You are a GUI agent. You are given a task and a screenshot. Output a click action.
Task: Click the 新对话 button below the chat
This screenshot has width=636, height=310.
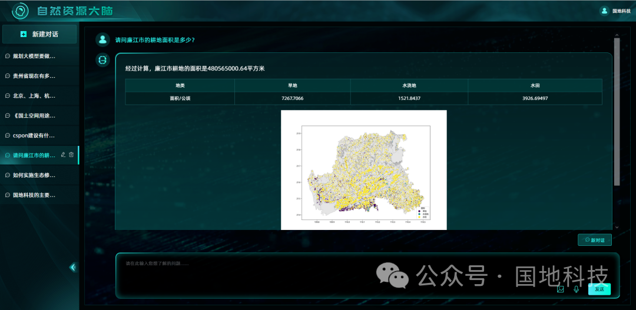coord(595,240)
